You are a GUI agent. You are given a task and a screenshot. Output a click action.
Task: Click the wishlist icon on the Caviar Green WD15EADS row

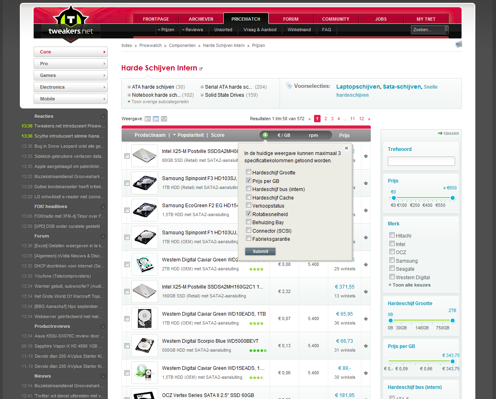366,373
